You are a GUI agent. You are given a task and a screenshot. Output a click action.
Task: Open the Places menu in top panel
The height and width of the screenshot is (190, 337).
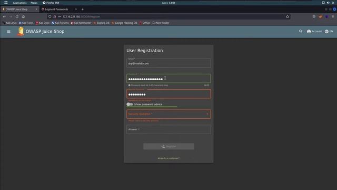click(x=34, y=3)
